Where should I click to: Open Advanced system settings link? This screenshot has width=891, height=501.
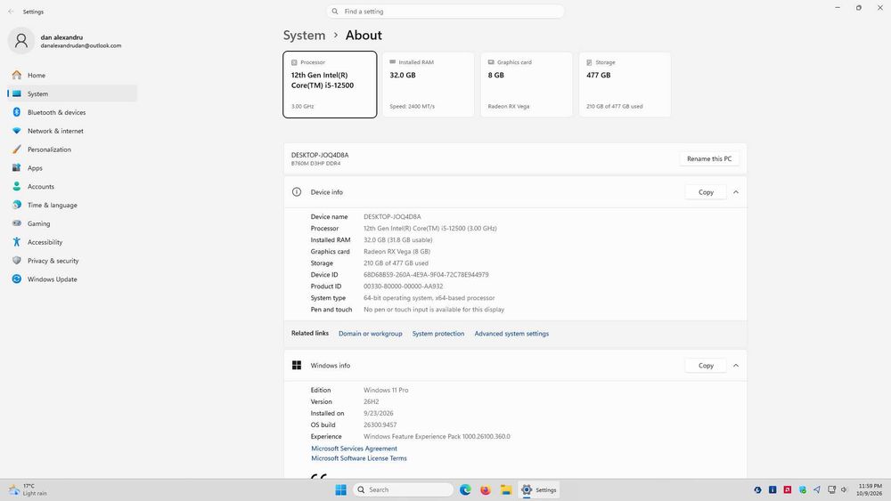click(511, 334)
